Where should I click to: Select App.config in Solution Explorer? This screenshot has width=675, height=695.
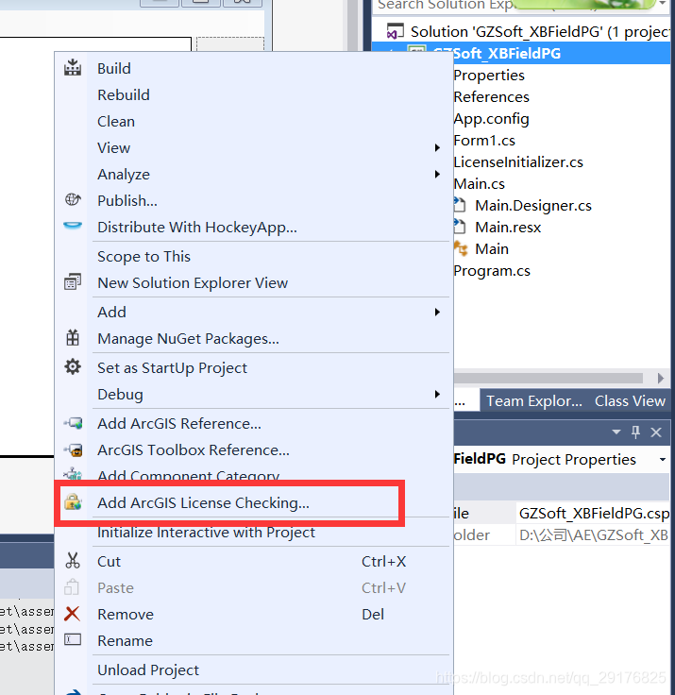click(x=491, y=119)
